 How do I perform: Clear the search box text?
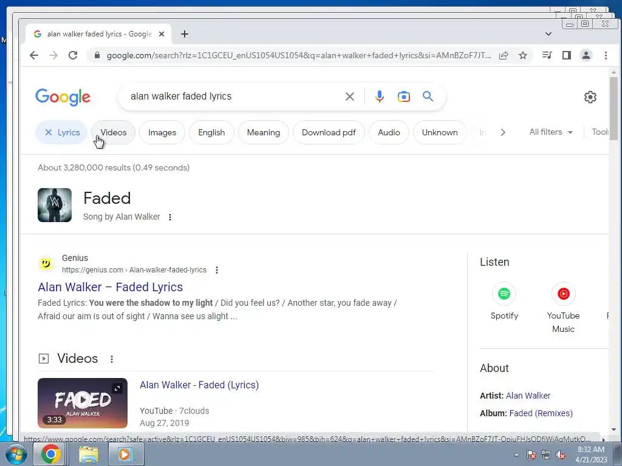pyautogui.click(x=349, y=96)
